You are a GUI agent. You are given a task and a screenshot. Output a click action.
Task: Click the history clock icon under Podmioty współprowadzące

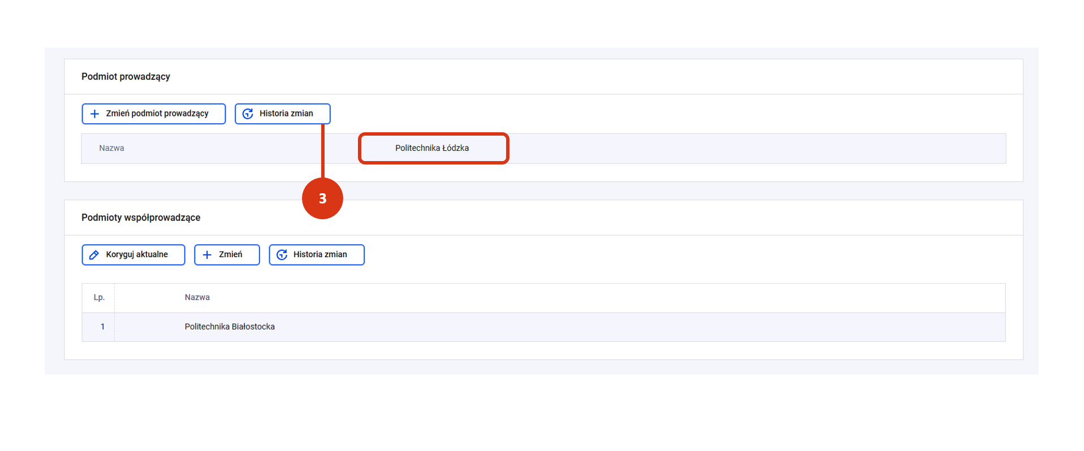[282, 255]
